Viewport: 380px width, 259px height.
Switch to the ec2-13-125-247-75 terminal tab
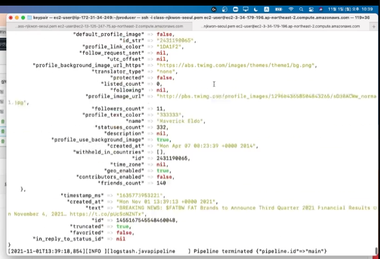pos(100,26)
